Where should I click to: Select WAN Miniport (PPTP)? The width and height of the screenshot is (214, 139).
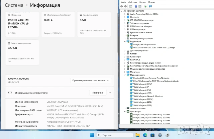[x=142, y=102]
